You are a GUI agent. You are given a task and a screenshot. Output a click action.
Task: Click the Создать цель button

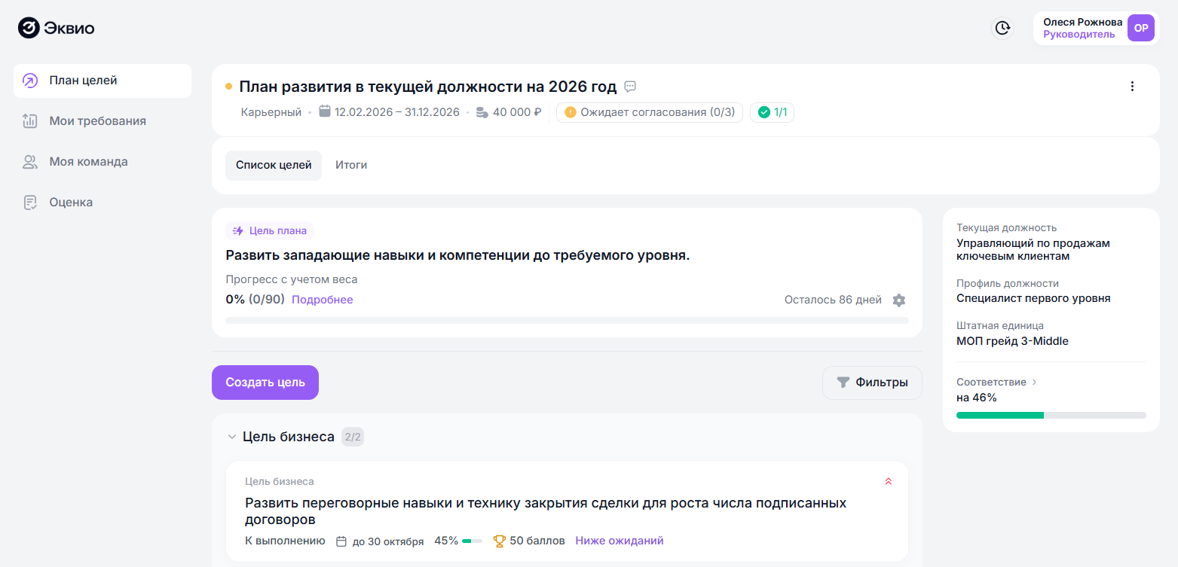coord(265,383)
